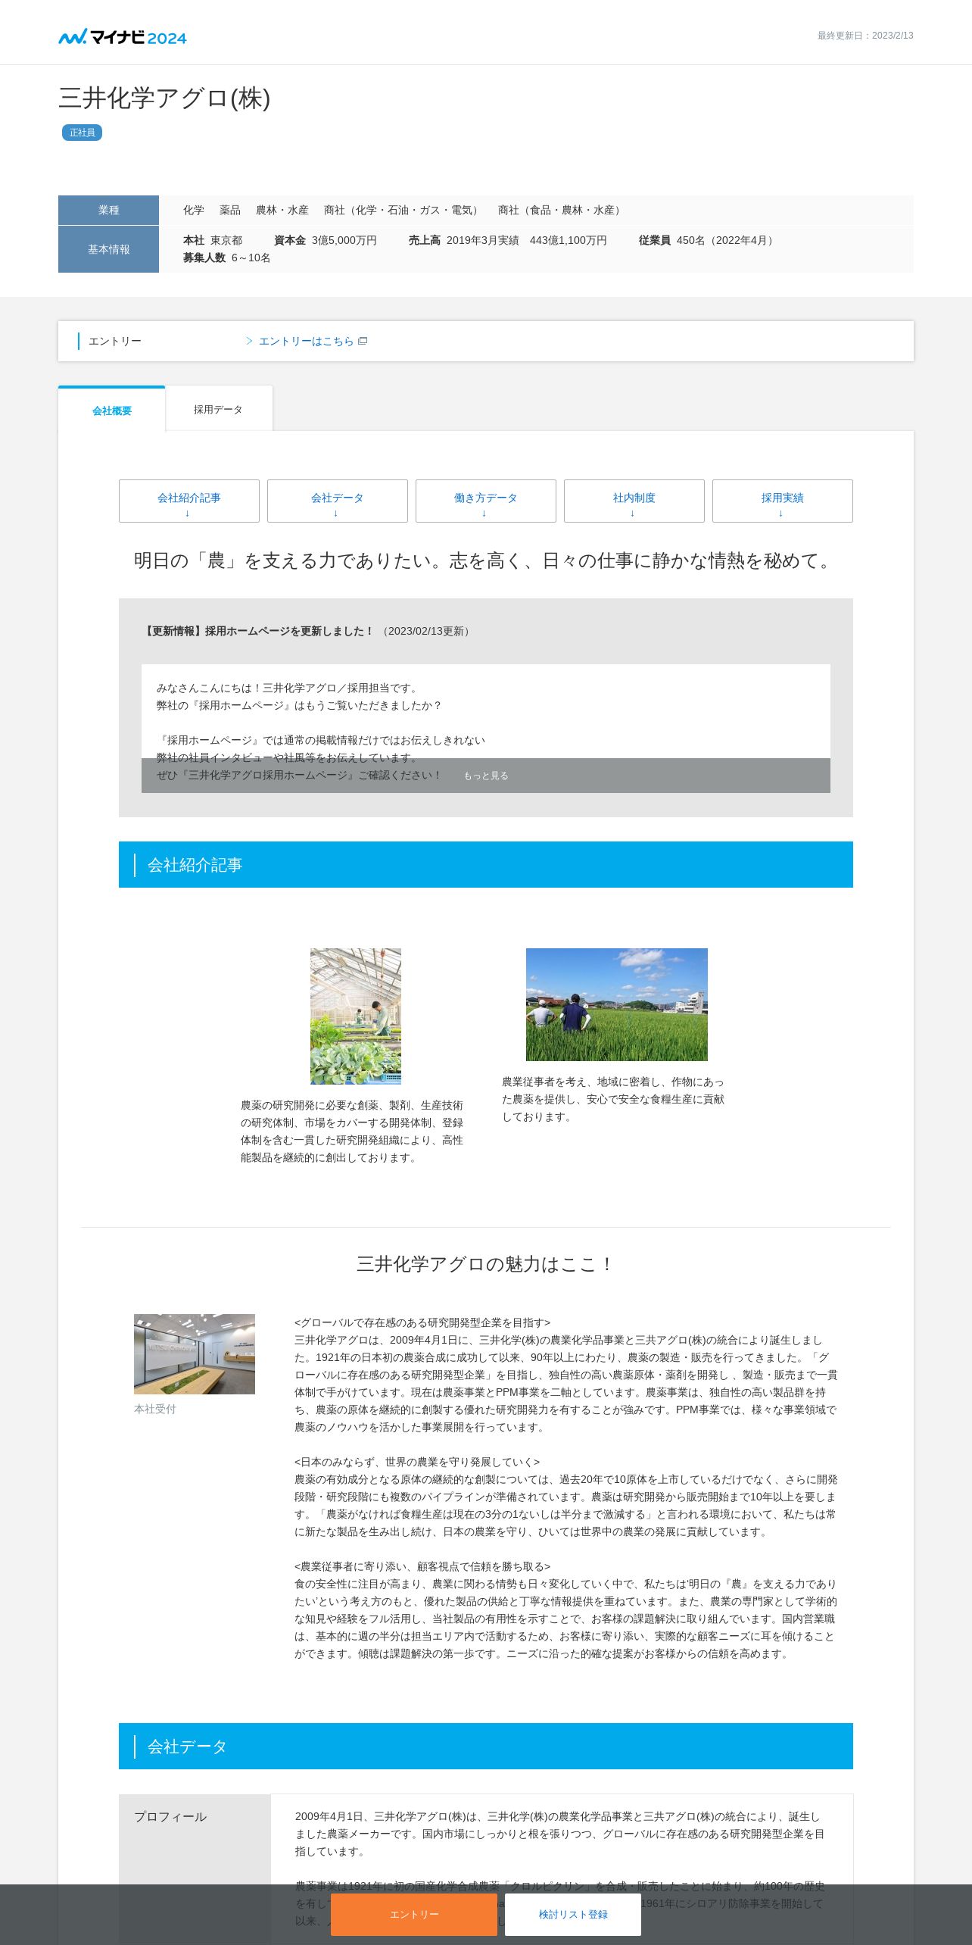Click the external-window icon beside エントリーはこちら

(x=363, y=341)
